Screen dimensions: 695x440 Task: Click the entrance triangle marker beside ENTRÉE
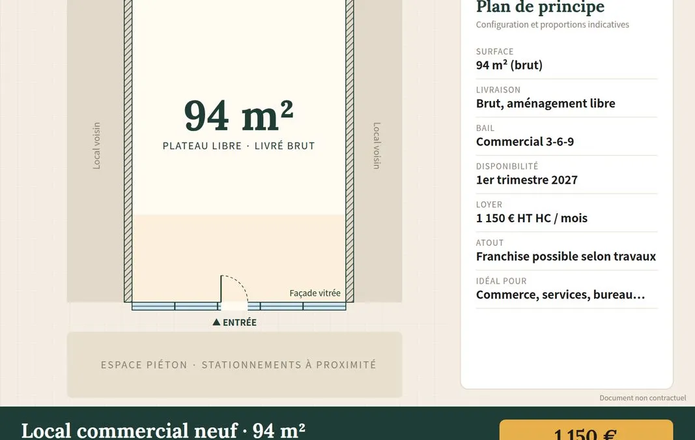(x=216, y=322)
